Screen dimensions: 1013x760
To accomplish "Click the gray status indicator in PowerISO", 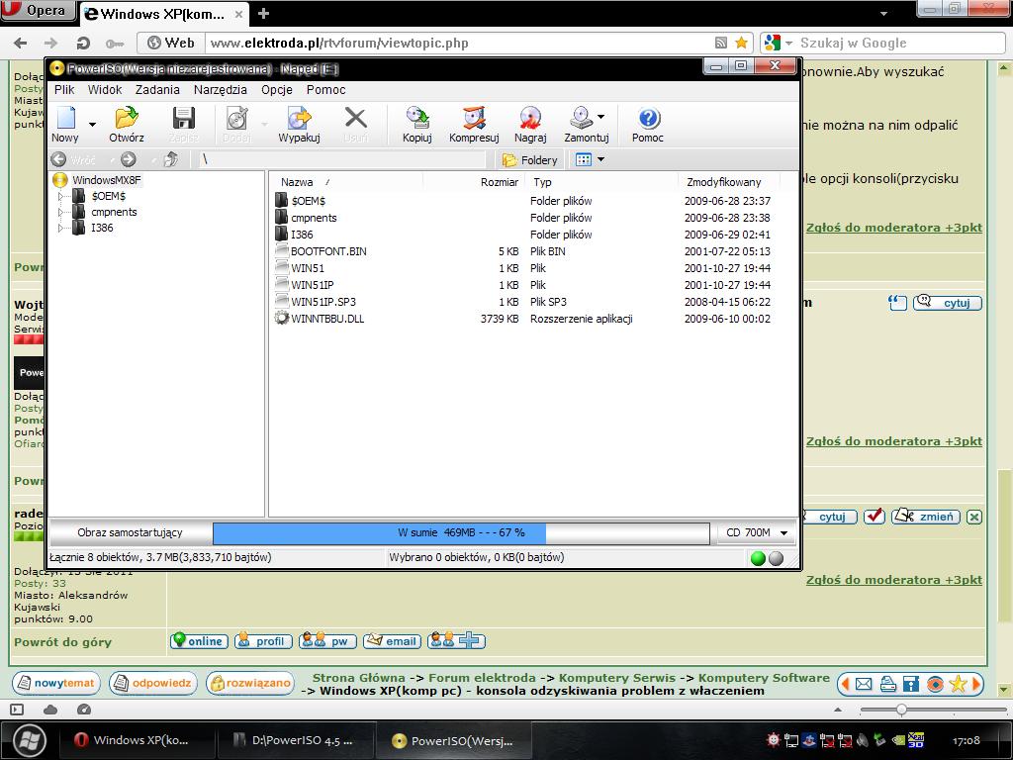I will tap(776, 558).
